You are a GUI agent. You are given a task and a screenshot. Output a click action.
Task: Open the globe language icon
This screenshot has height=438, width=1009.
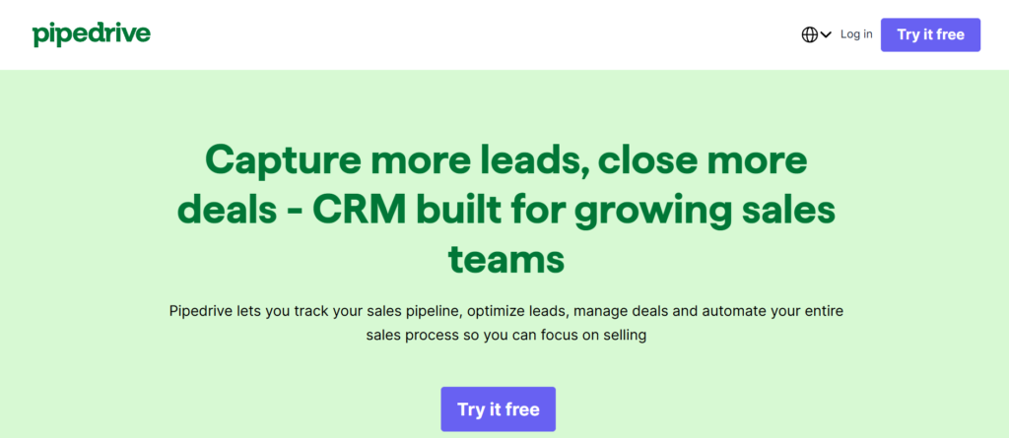tap(810, 34)
